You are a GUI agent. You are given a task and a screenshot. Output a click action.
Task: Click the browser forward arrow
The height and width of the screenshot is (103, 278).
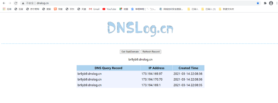[10, 3]
